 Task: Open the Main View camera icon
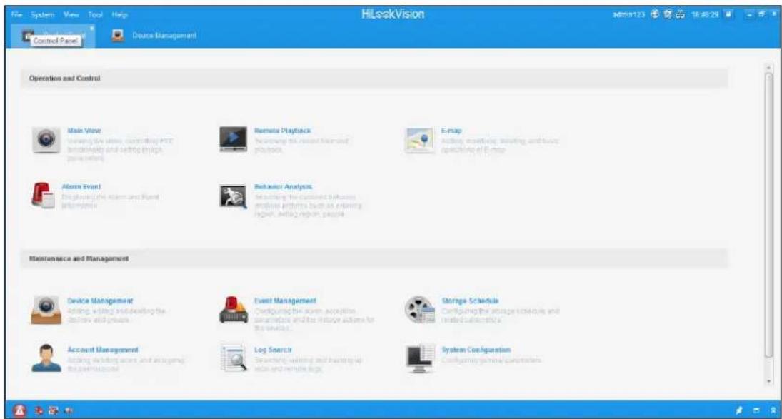point(46,139)
